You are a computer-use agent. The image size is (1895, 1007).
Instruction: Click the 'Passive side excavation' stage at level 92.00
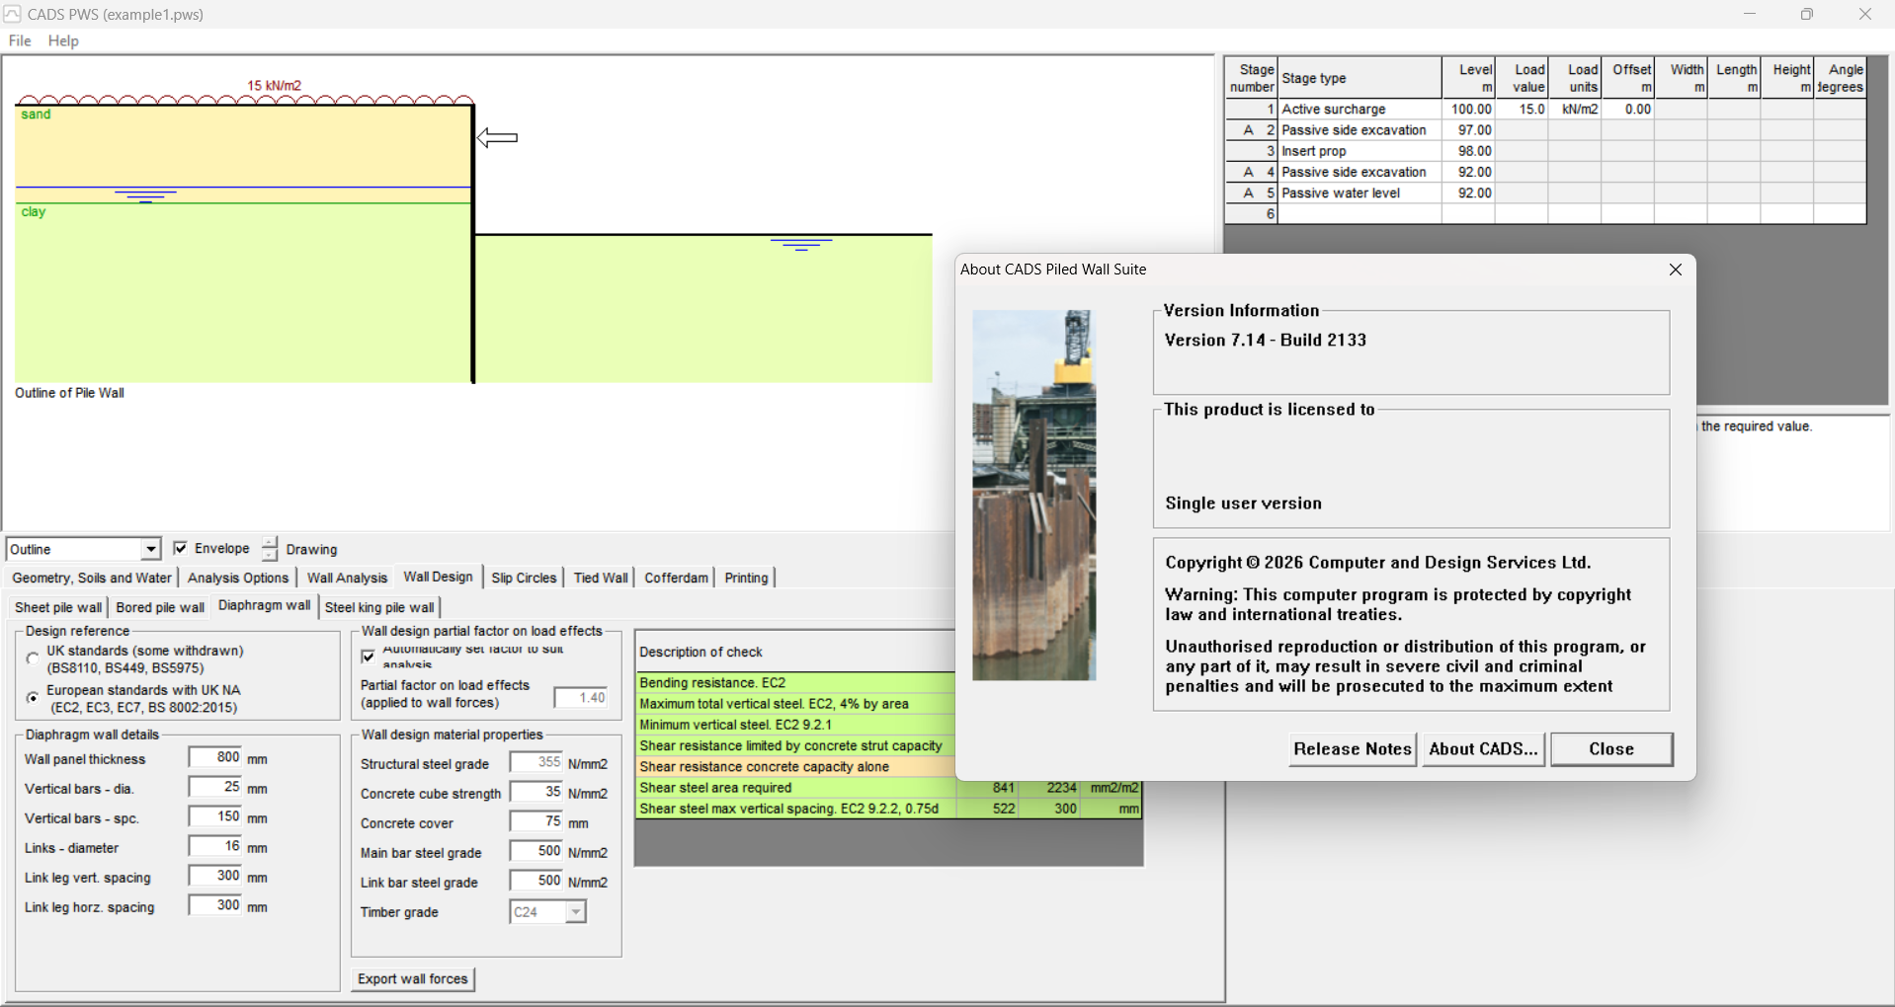click(1546, 172)
